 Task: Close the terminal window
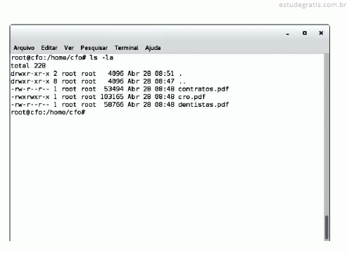[x=321, y=33]
